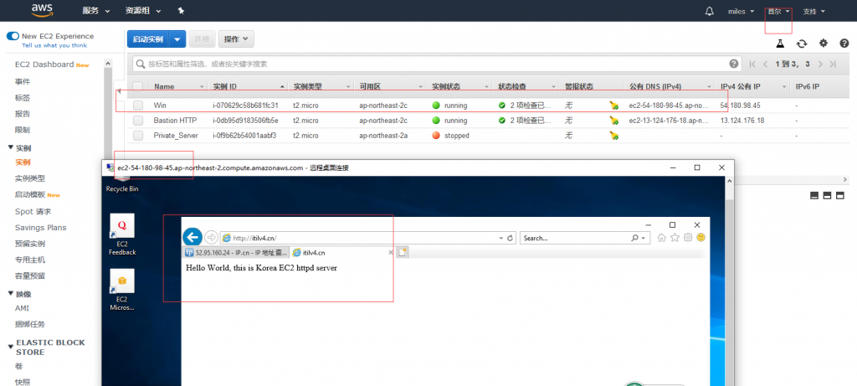Open AMI in the sidebar

(22, 308)
